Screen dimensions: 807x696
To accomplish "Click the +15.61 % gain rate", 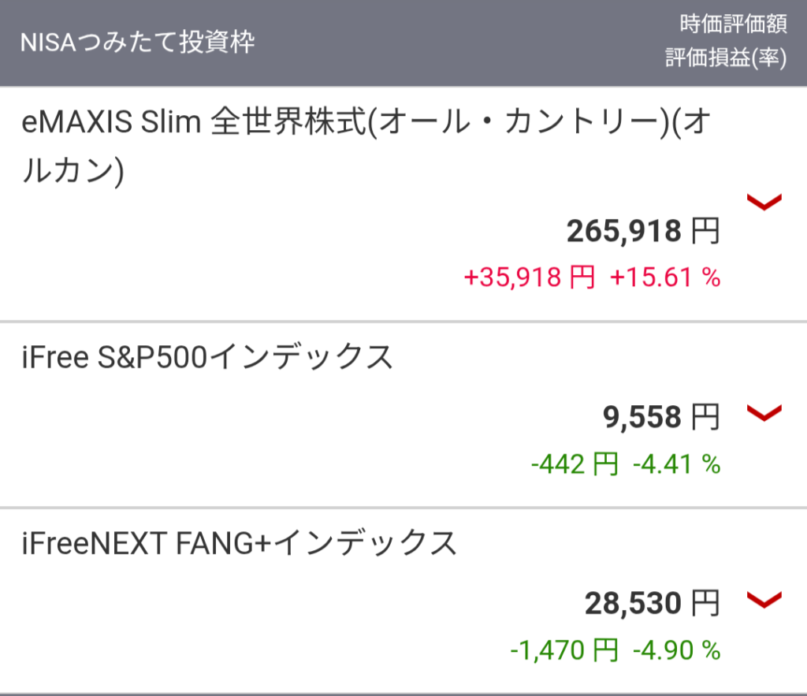I will tap(664, 277).
